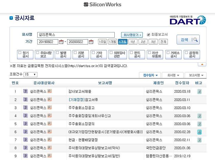Click the IR icon in row 1
This screenshot has height=160, width=215.
pos(50,91)
